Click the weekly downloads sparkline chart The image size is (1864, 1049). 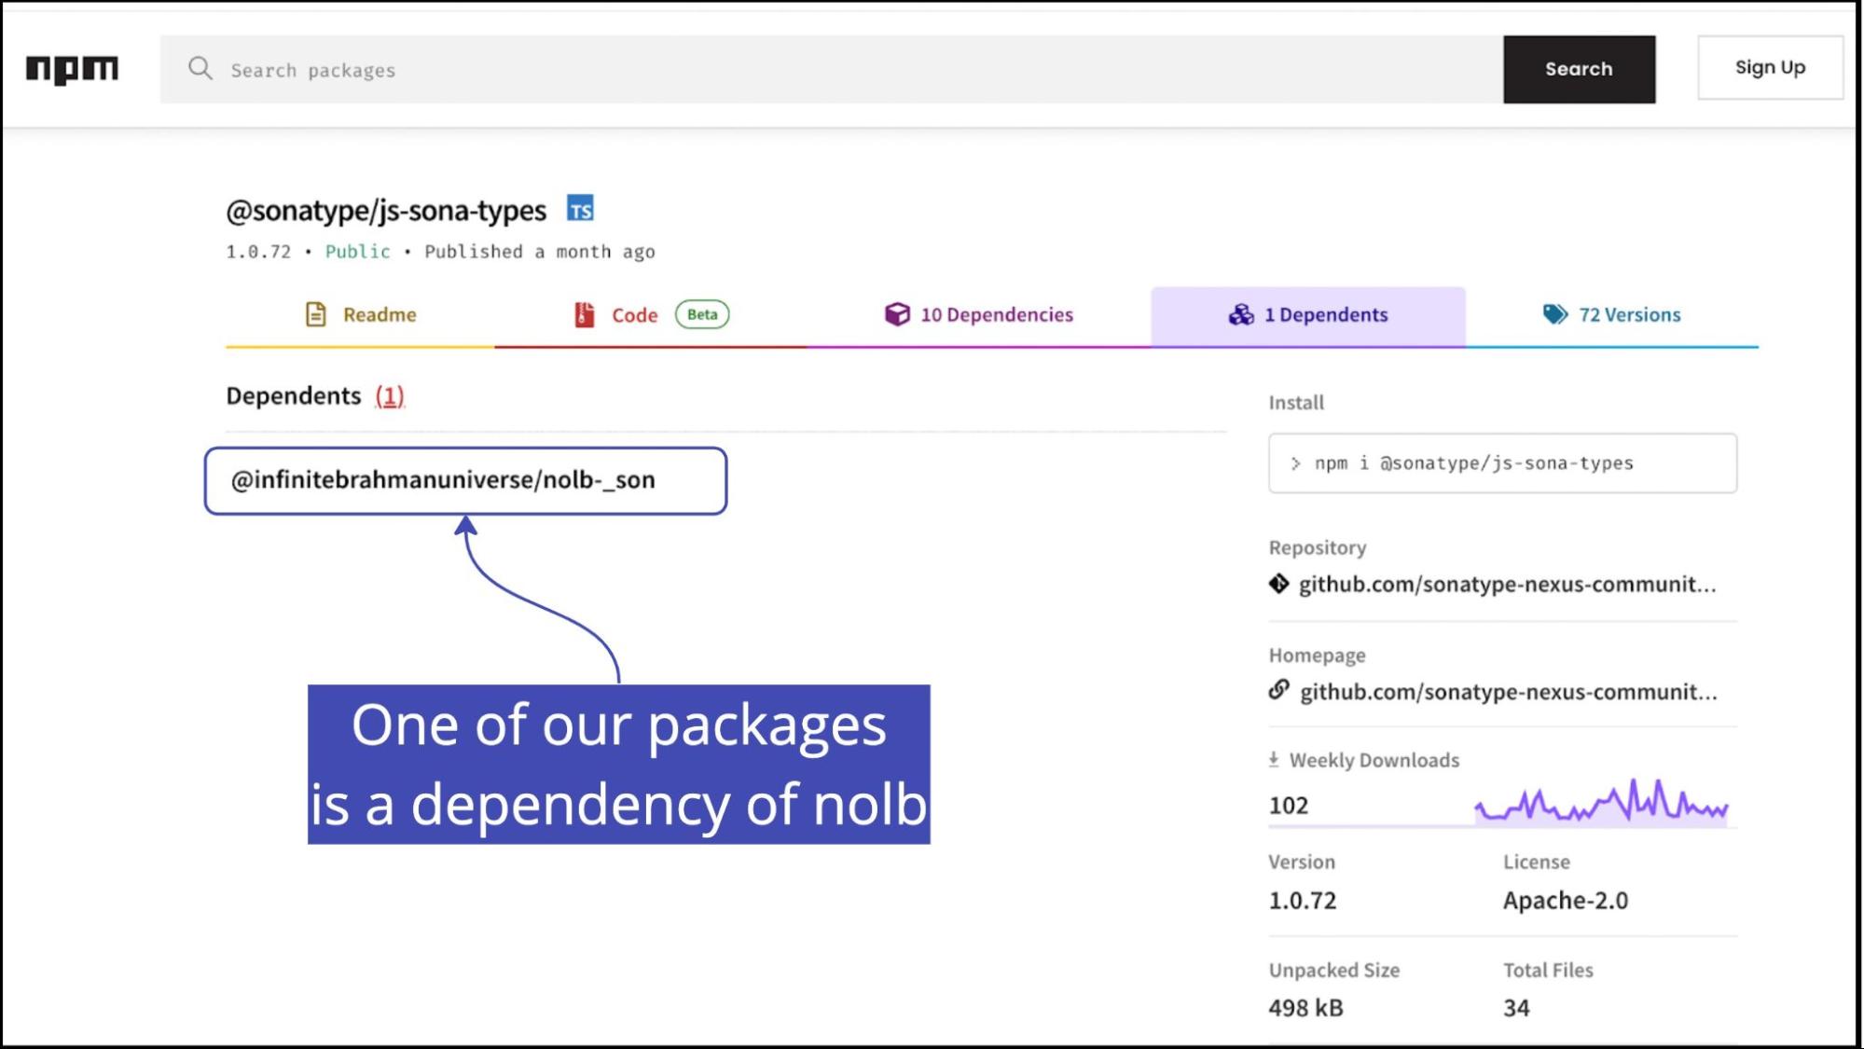[1600, 802]
